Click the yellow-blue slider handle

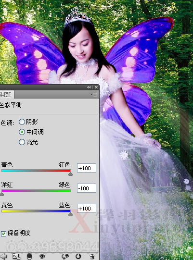[x=70, y=214]
